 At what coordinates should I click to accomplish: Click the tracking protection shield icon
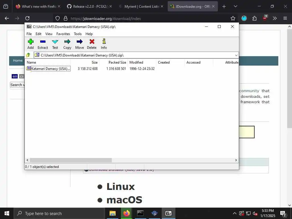tap(58, 18)
